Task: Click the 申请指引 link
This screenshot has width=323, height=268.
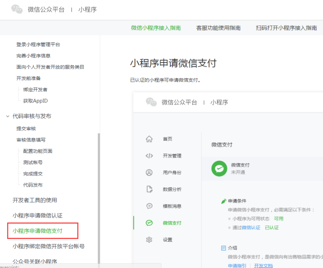Action: tap(237, 266)
